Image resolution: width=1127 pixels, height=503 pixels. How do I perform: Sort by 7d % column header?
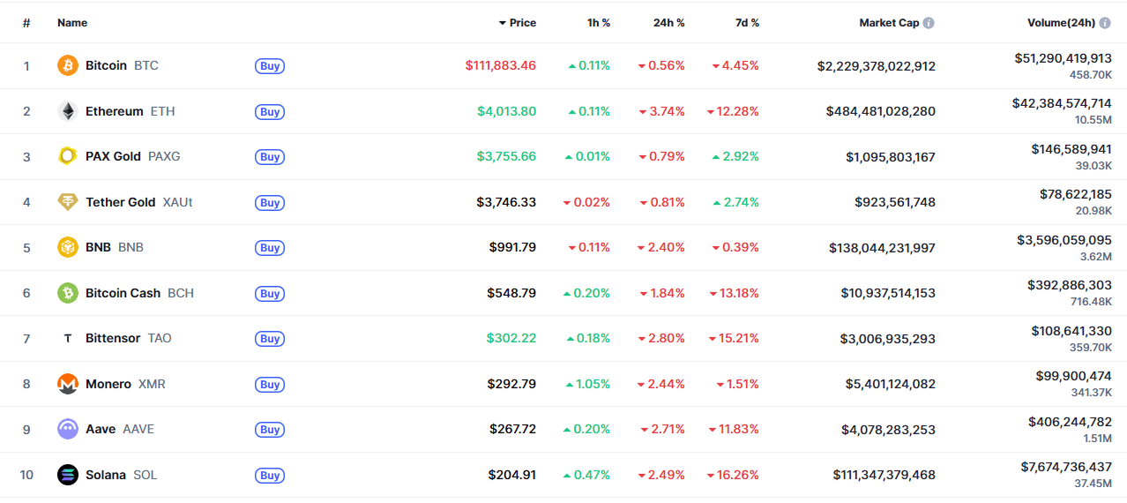[x=747, y=23]
